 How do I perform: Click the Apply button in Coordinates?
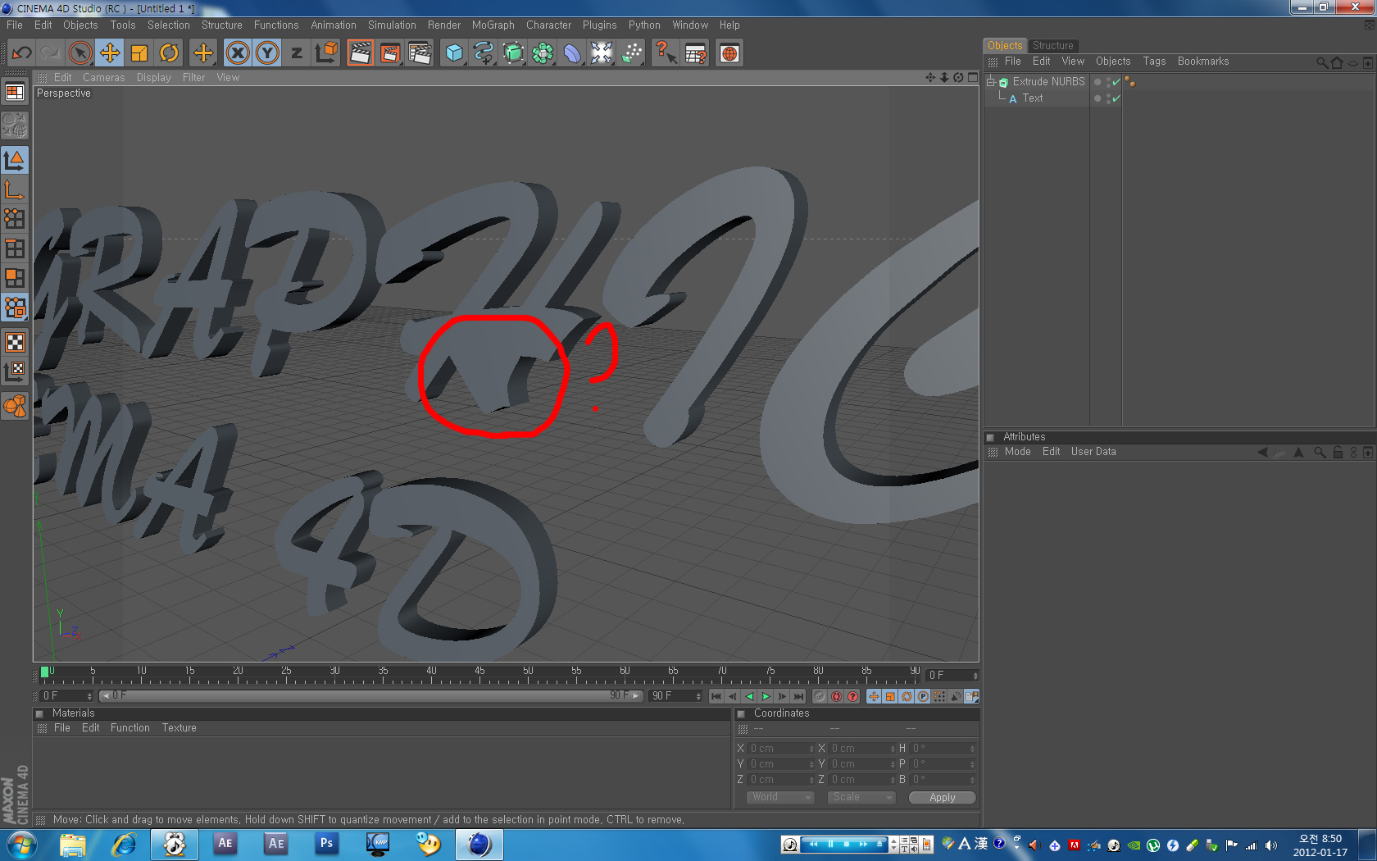[943, 798]
